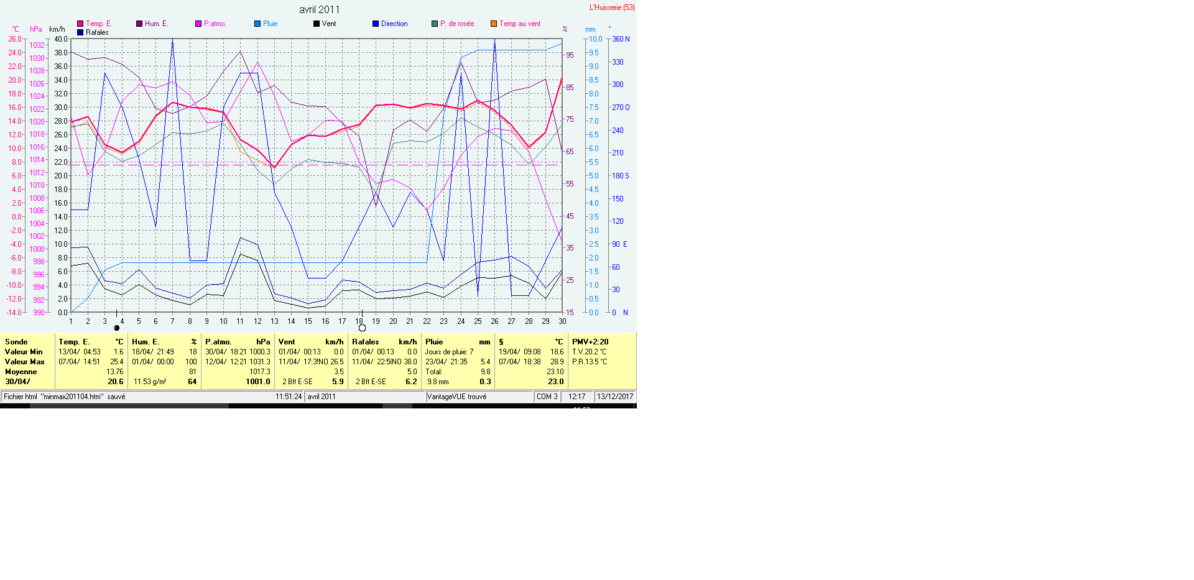This screenshot has height=580, width=1194.
Task: Click the '1001.0' current pressure value
Action: pos(258,382)
